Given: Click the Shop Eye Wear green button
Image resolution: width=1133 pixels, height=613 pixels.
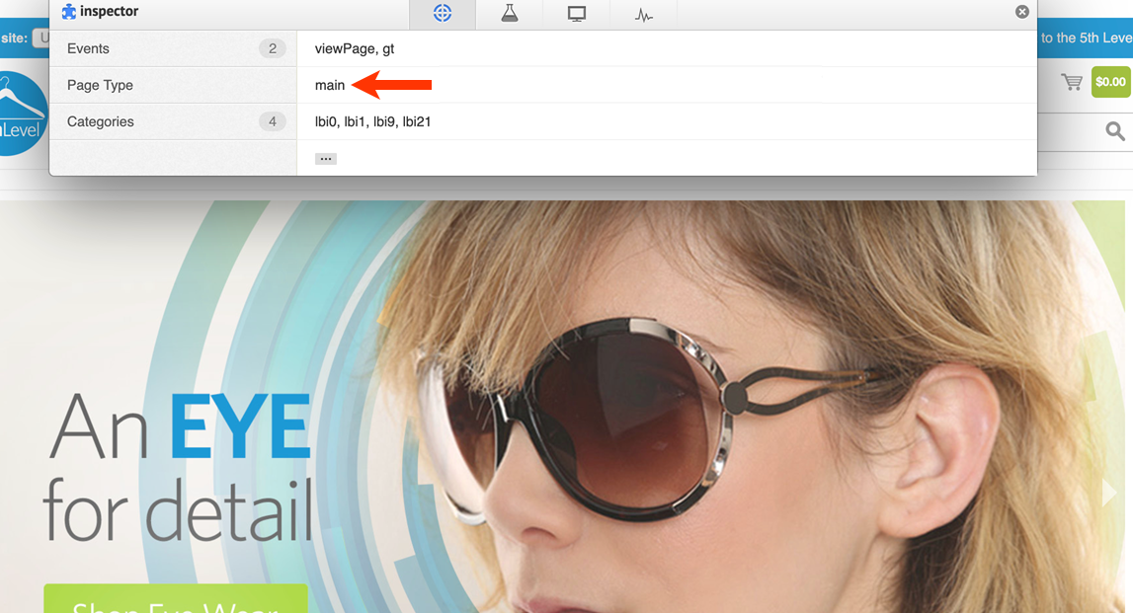Looking at the screenshot, I should coord(176,598).
